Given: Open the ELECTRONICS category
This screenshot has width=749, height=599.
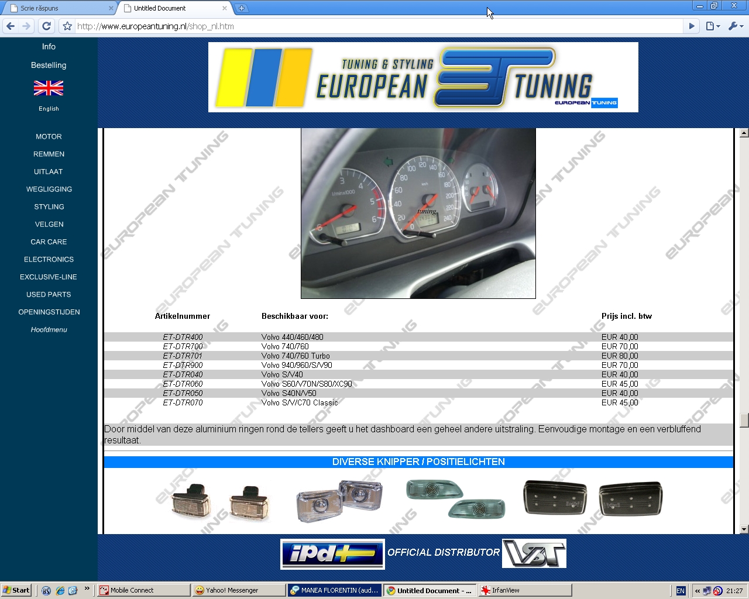Looking at the screenshot, I should pyautogui.click(x=49, y=260).
